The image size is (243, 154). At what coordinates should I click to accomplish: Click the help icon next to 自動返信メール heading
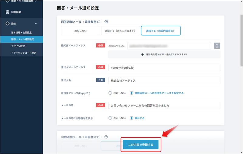coord(106,137)
